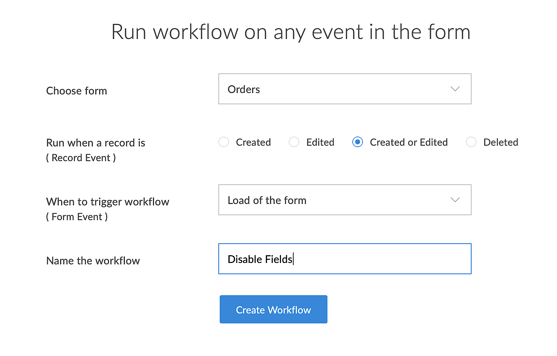Click the "( Record Event )" sublabel
The width and height of the screenshot is (557, 356).
81,158
